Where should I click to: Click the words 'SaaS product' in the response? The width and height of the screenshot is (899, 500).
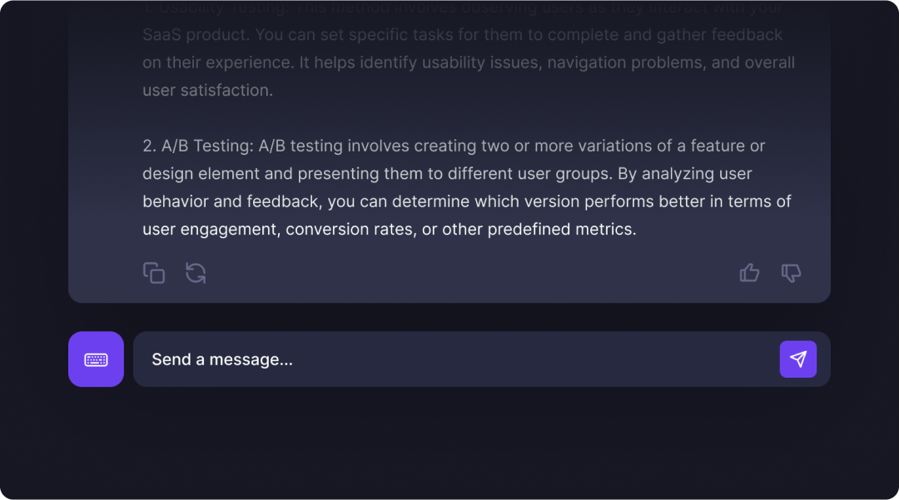(195, 35)
